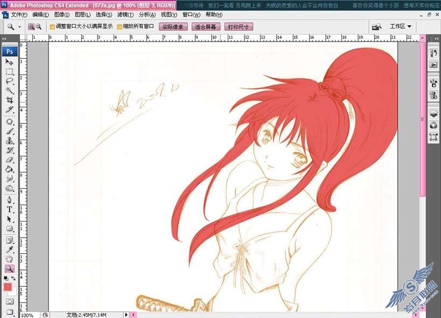441x318 pixels.
Task: Toggle 调整窗口大小以满屏显示 checkbox
Action: tap(52, 27)
